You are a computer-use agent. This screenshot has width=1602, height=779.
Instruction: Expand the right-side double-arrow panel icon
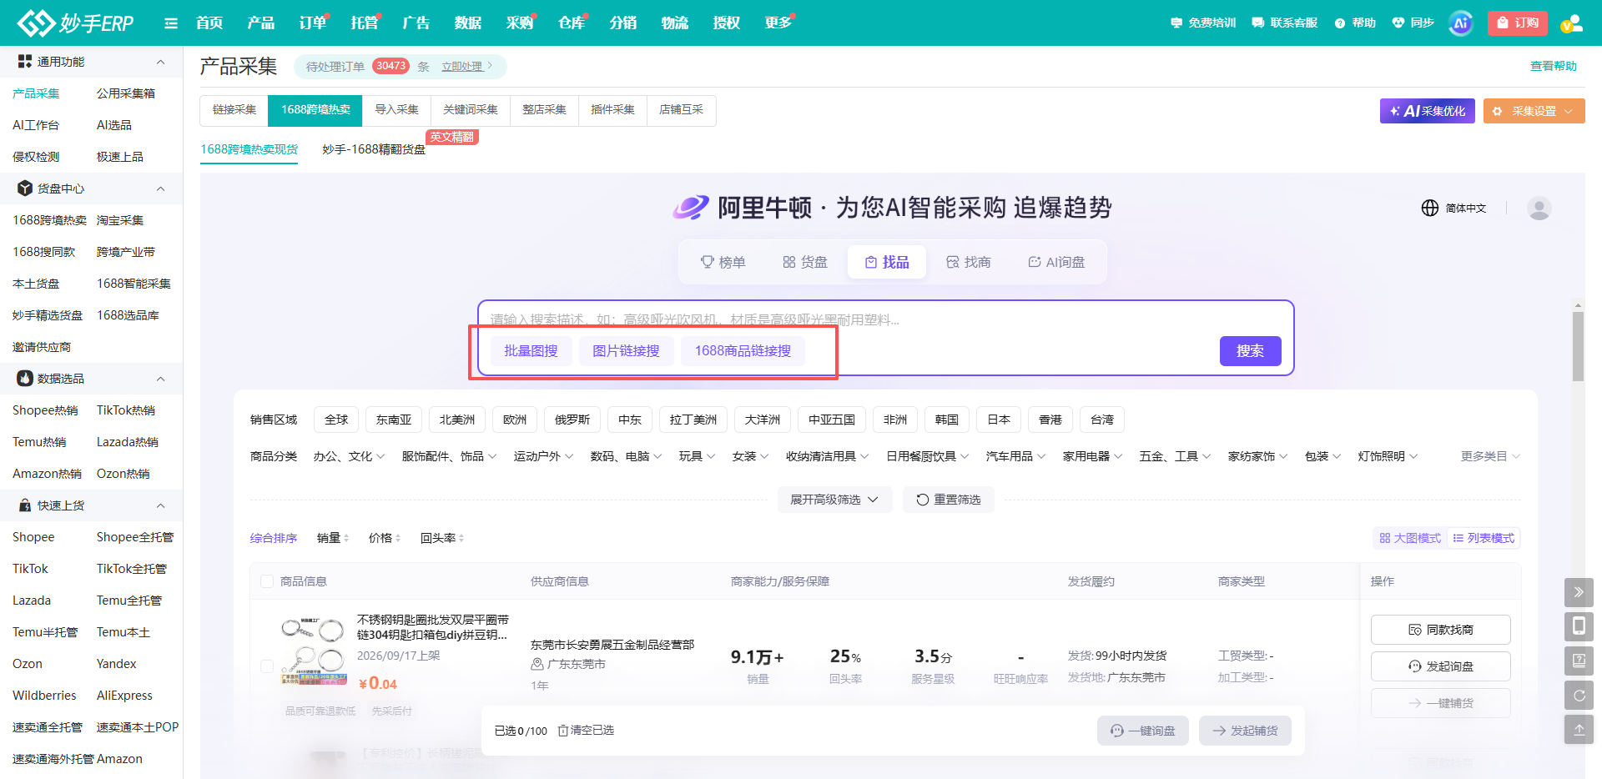click(x=1579, y=592)
